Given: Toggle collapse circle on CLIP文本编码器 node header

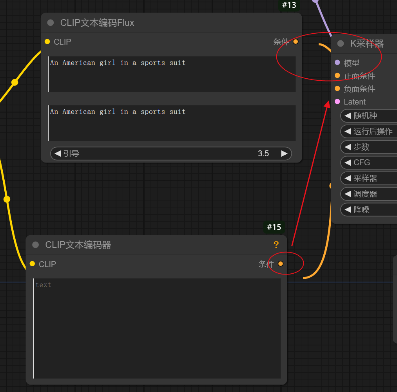Looking at the screenshot, I should 35,245.
